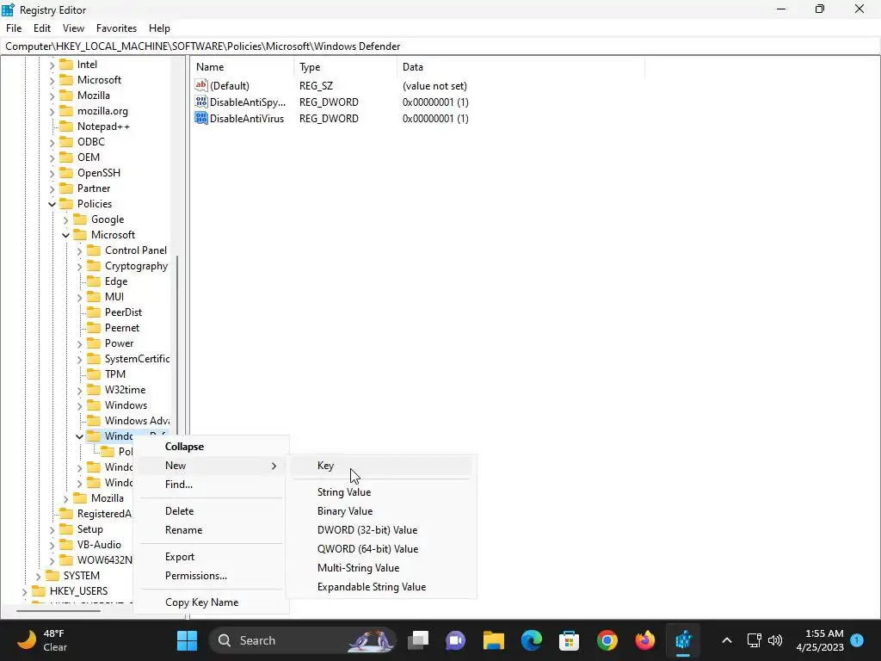Expand the Google key under Policies
Screen dimensions: 881x661
65,219
